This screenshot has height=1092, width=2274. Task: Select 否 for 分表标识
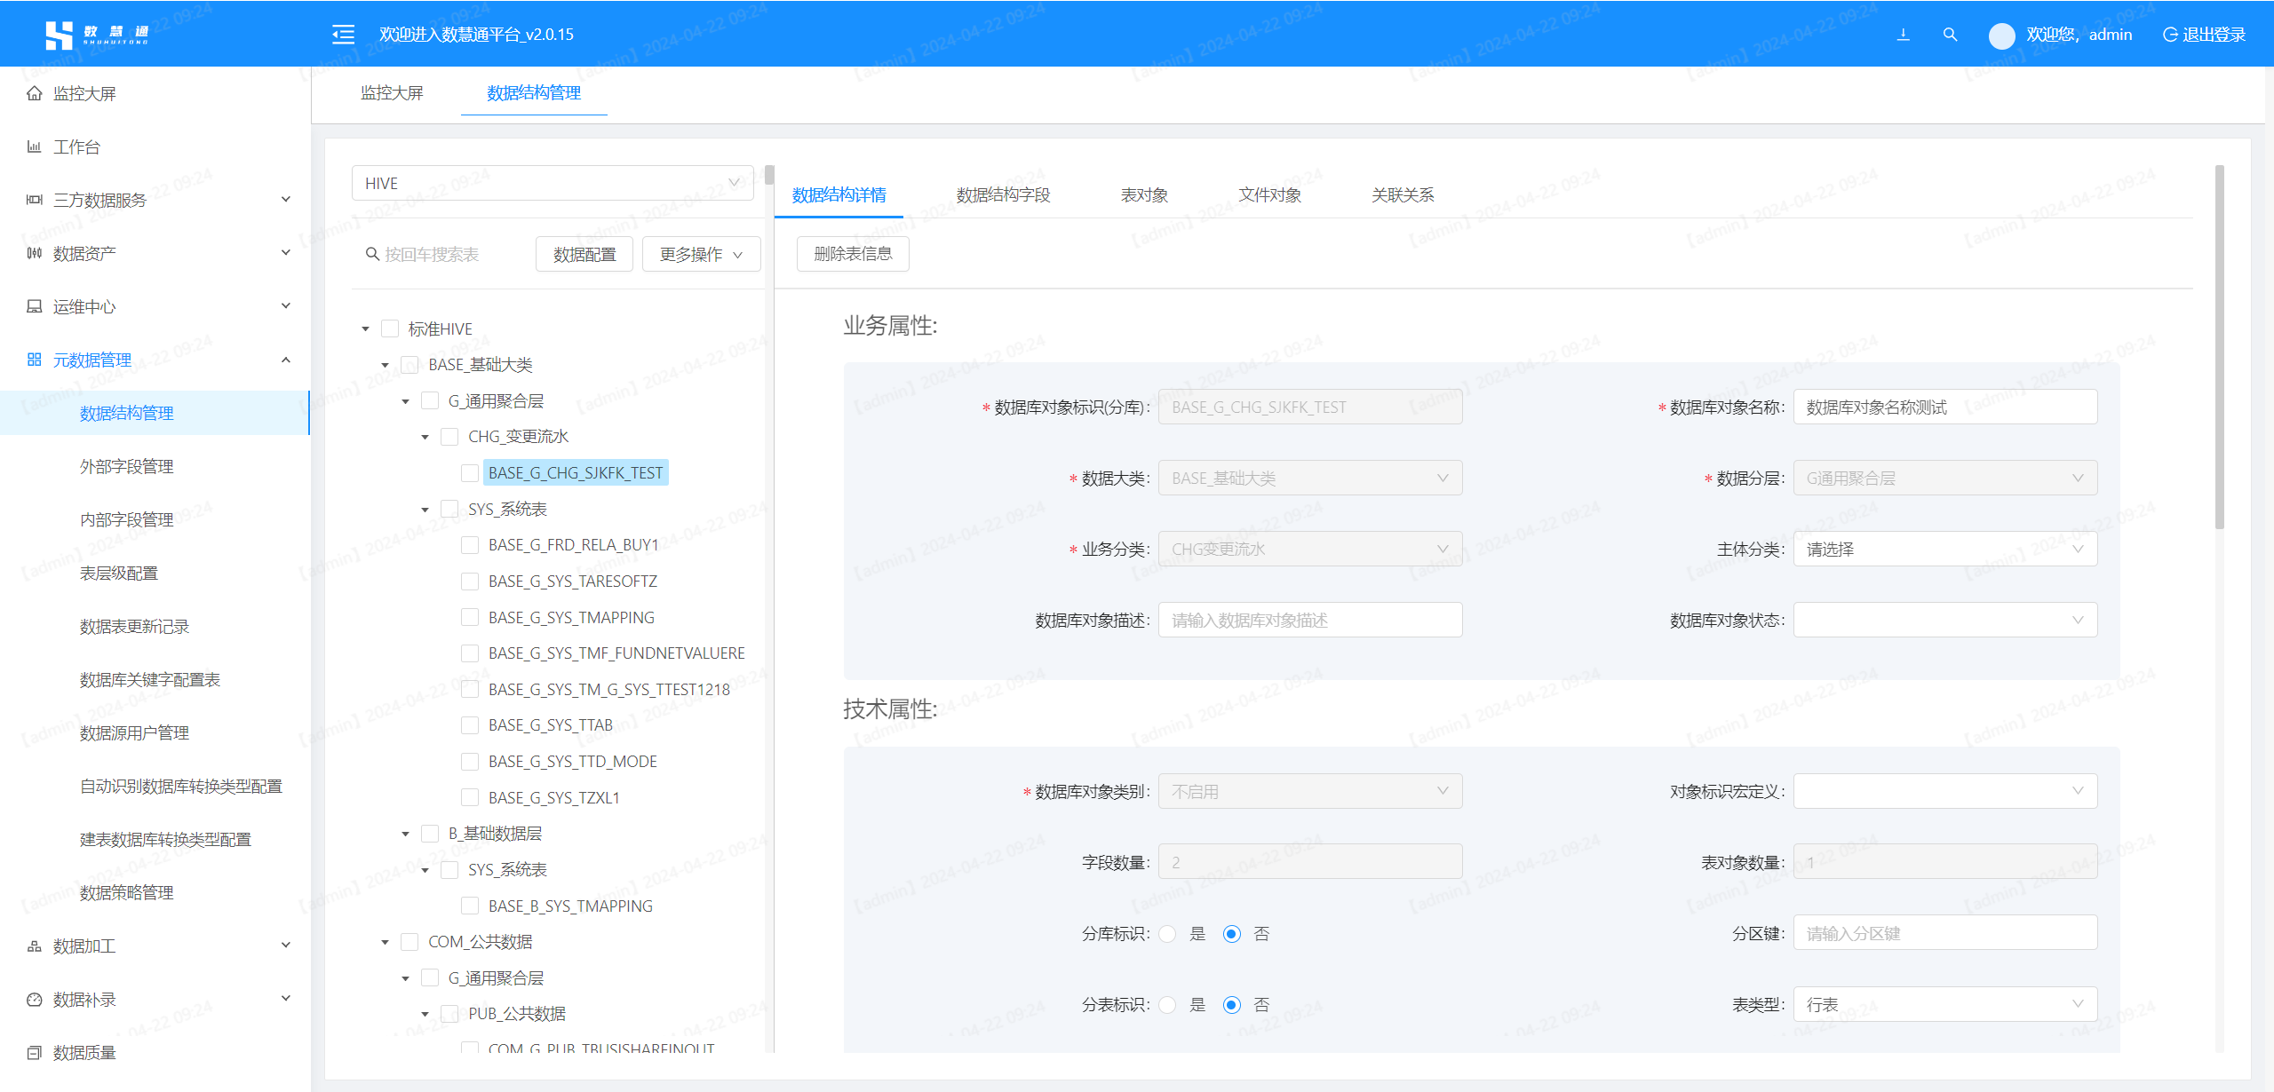[1231, 1005]
